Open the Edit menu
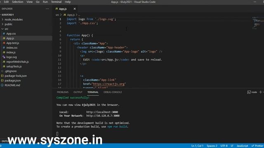The height and width of the screenshot is (148, 264). tap(6, 2)
